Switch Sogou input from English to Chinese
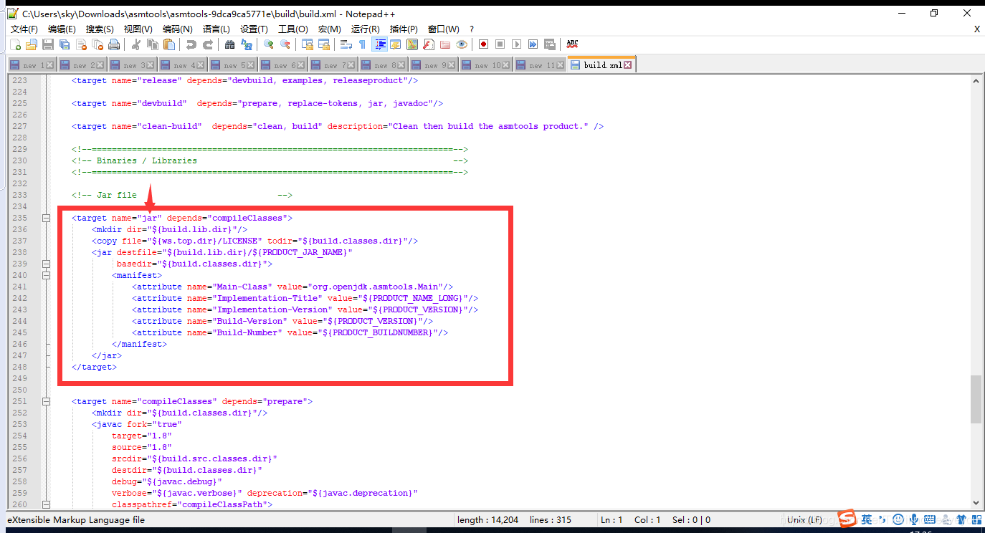Image resolution: width=985 pixels, height=533 pixels. click(866, 519)
